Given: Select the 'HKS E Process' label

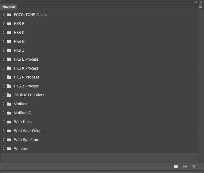Looking at the screenshot, I should (26, 59).
